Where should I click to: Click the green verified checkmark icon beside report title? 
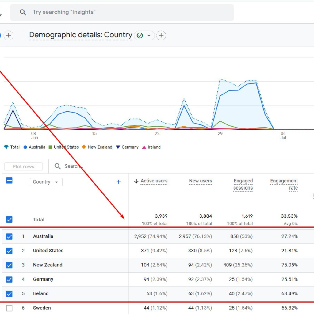click(x=140, y=35)
